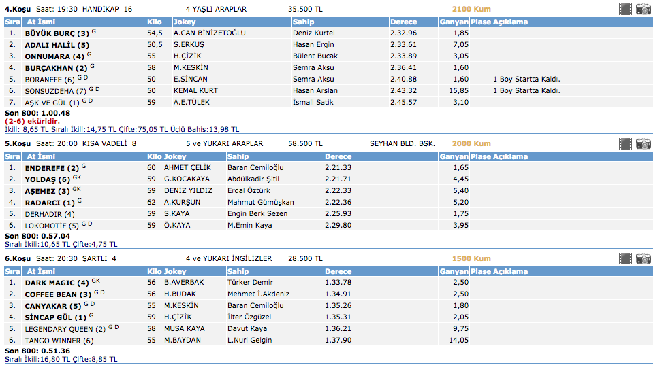Open owner Deniz Kurtel's page
The height and width of the screenshot is (365, 662).
[x=314, y=33]
